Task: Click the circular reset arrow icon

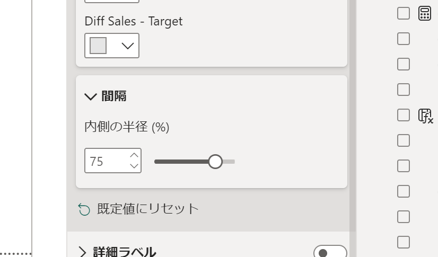Action: click(84, 209)
